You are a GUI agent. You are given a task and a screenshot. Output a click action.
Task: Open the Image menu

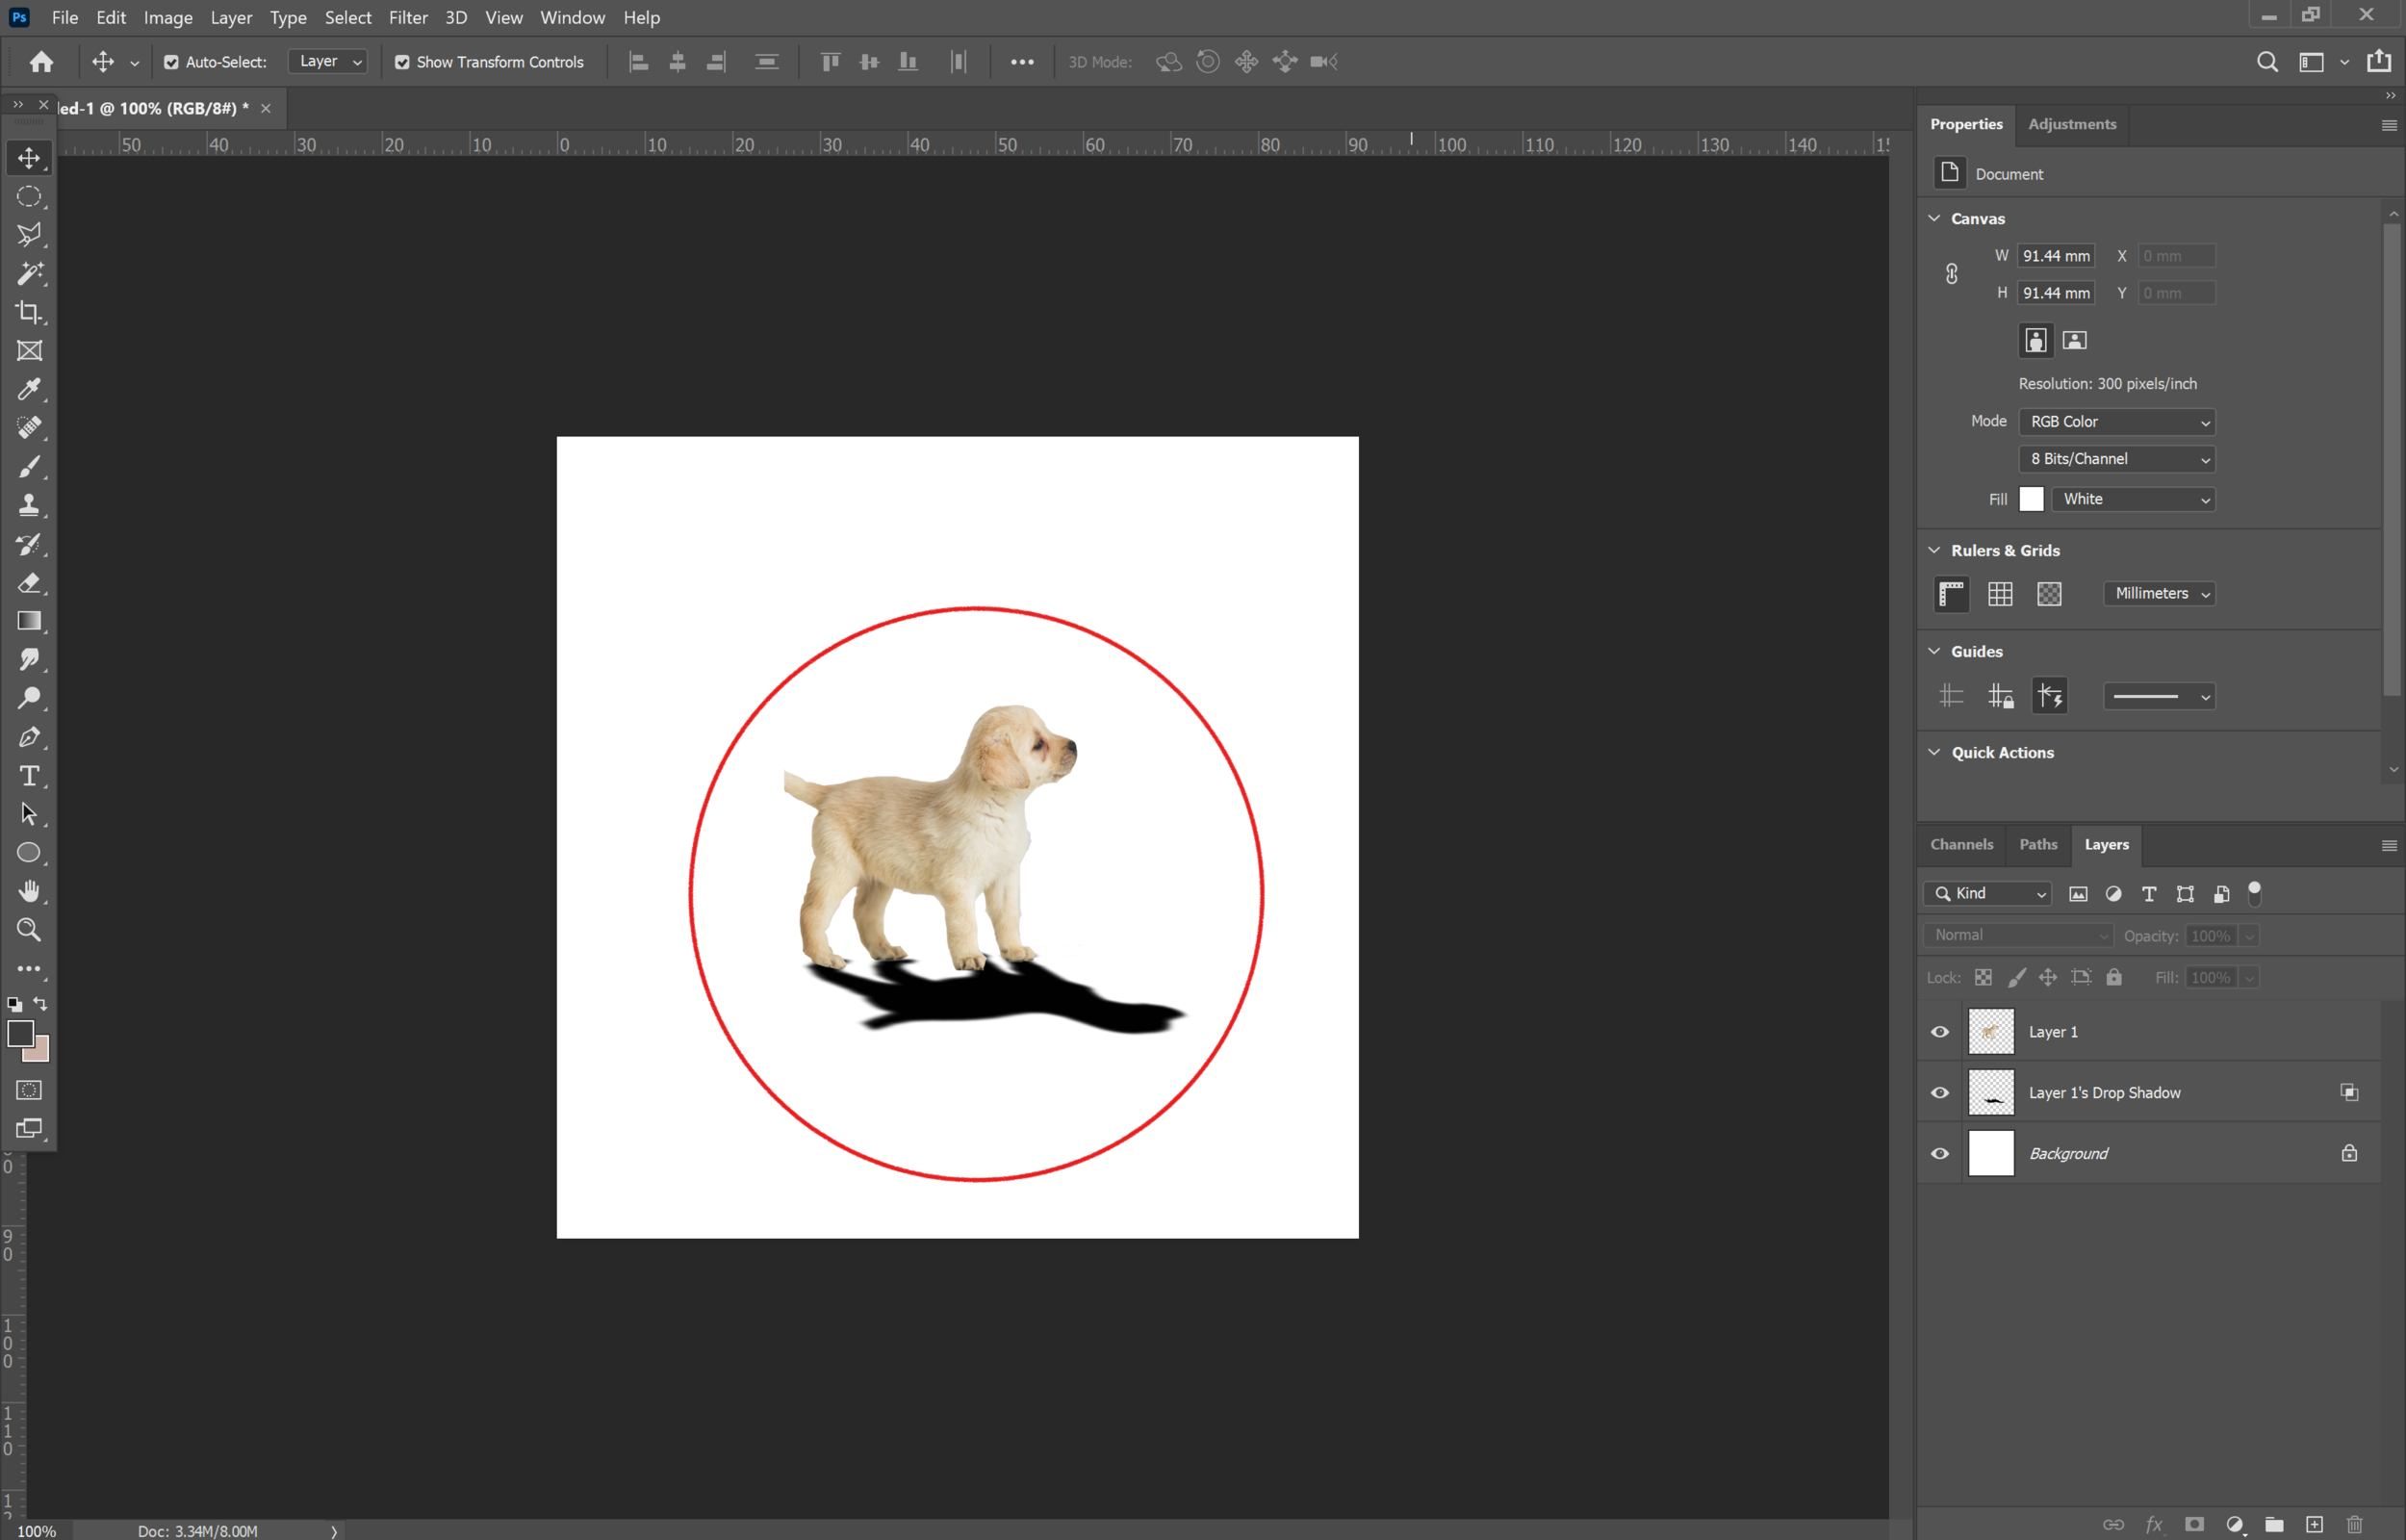tap(167, 17)
